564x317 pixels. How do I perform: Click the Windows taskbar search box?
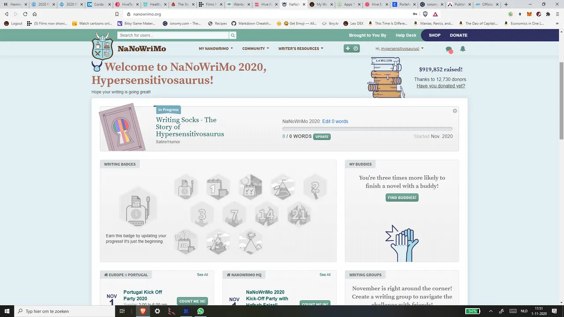(x=64, y=311)
